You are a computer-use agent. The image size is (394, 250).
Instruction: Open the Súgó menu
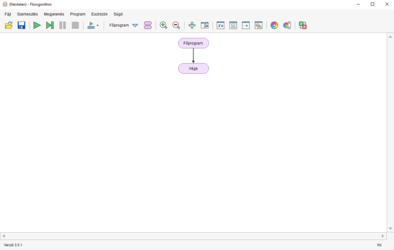[118, 14]
